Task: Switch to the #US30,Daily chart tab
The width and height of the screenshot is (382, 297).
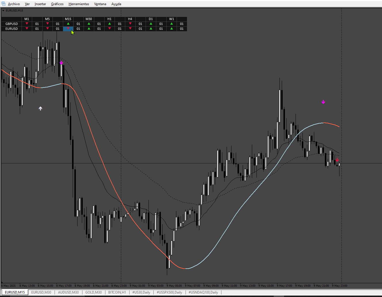Action: (141, 292)
